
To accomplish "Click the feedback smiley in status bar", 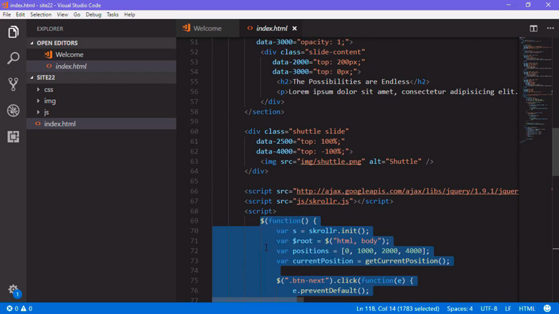I will (x=547, y=308).
